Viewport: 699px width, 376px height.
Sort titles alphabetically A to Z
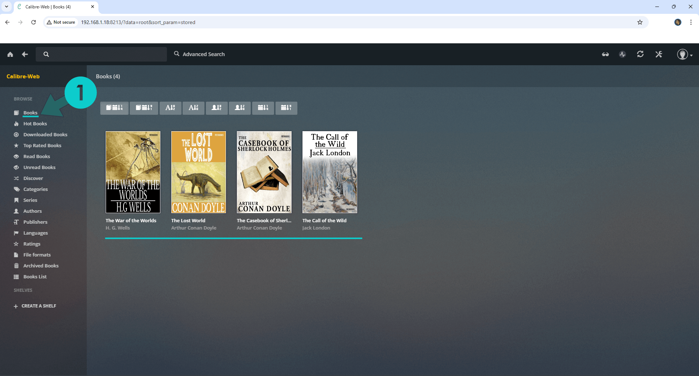tap(170, 108)
